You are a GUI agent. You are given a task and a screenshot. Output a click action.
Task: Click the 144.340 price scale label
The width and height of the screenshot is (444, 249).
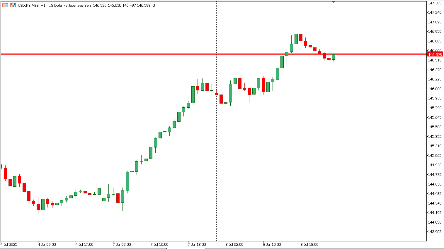[x=435, y=203]
